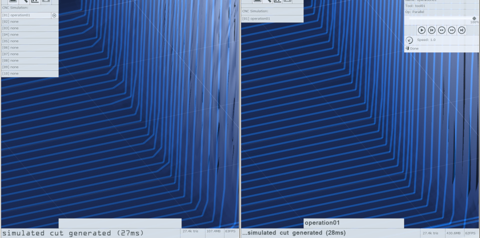Select [01] operation01 in the left pane list
The height and width of the screenshot is (238, 480).
[x=26, y=15]
